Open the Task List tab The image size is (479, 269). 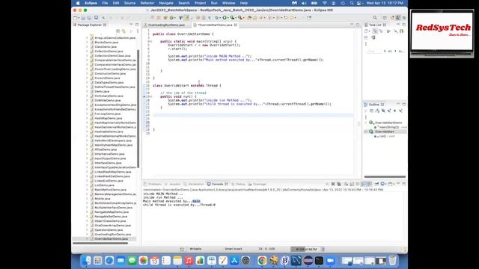[x=375, y=25]
